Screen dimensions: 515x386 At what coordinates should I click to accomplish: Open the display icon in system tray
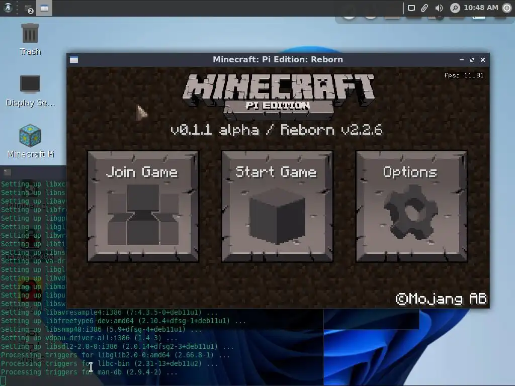pos(411,8)
